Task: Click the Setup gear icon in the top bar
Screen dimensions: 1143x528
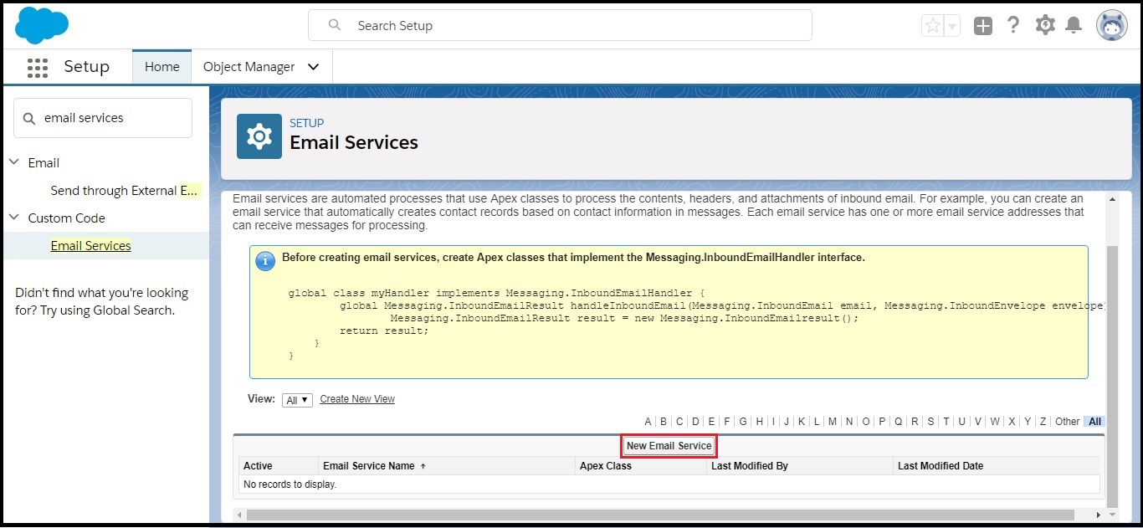Action: pyautogui.click(x=1045, y=25)
